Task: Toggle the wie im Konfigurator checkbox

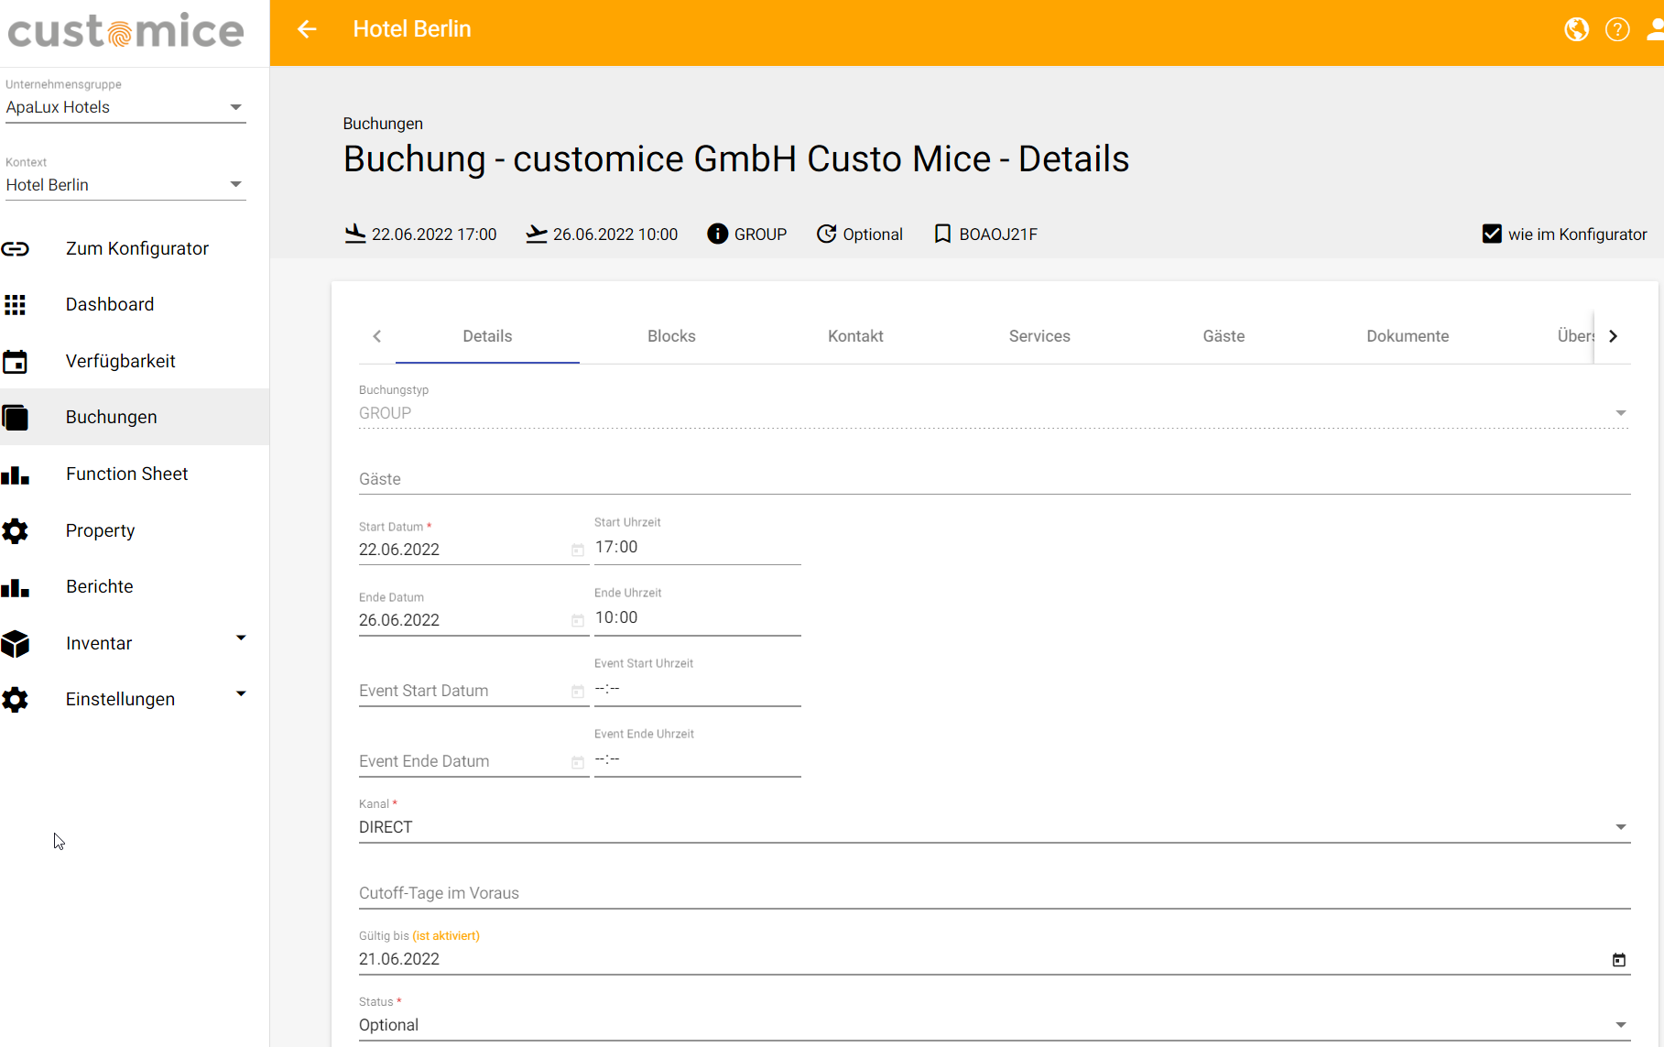Action: [1492, 234]
